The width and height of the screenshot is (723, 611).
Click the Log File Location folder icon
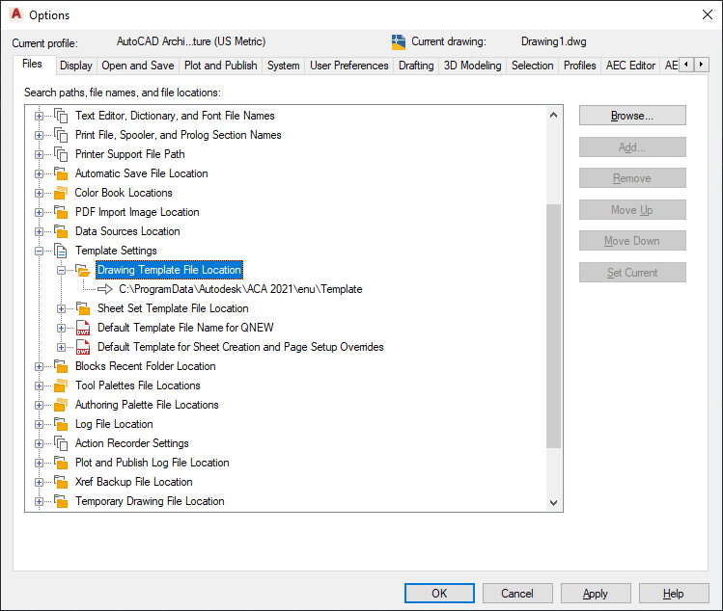click(x=61, y=425)
